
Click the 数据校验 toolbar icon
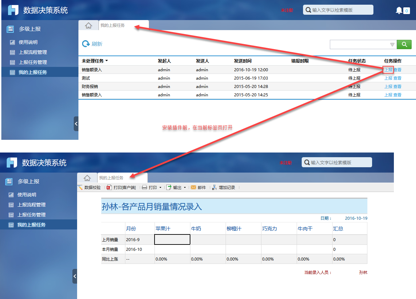80,188
